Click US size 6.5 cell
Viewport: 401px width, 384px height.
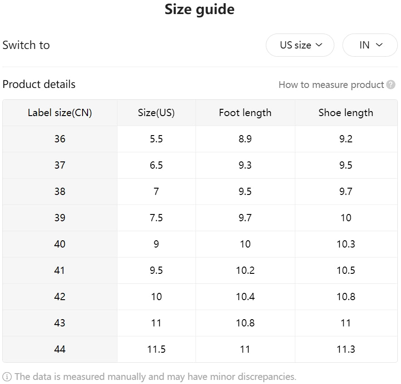pos(156,165)
